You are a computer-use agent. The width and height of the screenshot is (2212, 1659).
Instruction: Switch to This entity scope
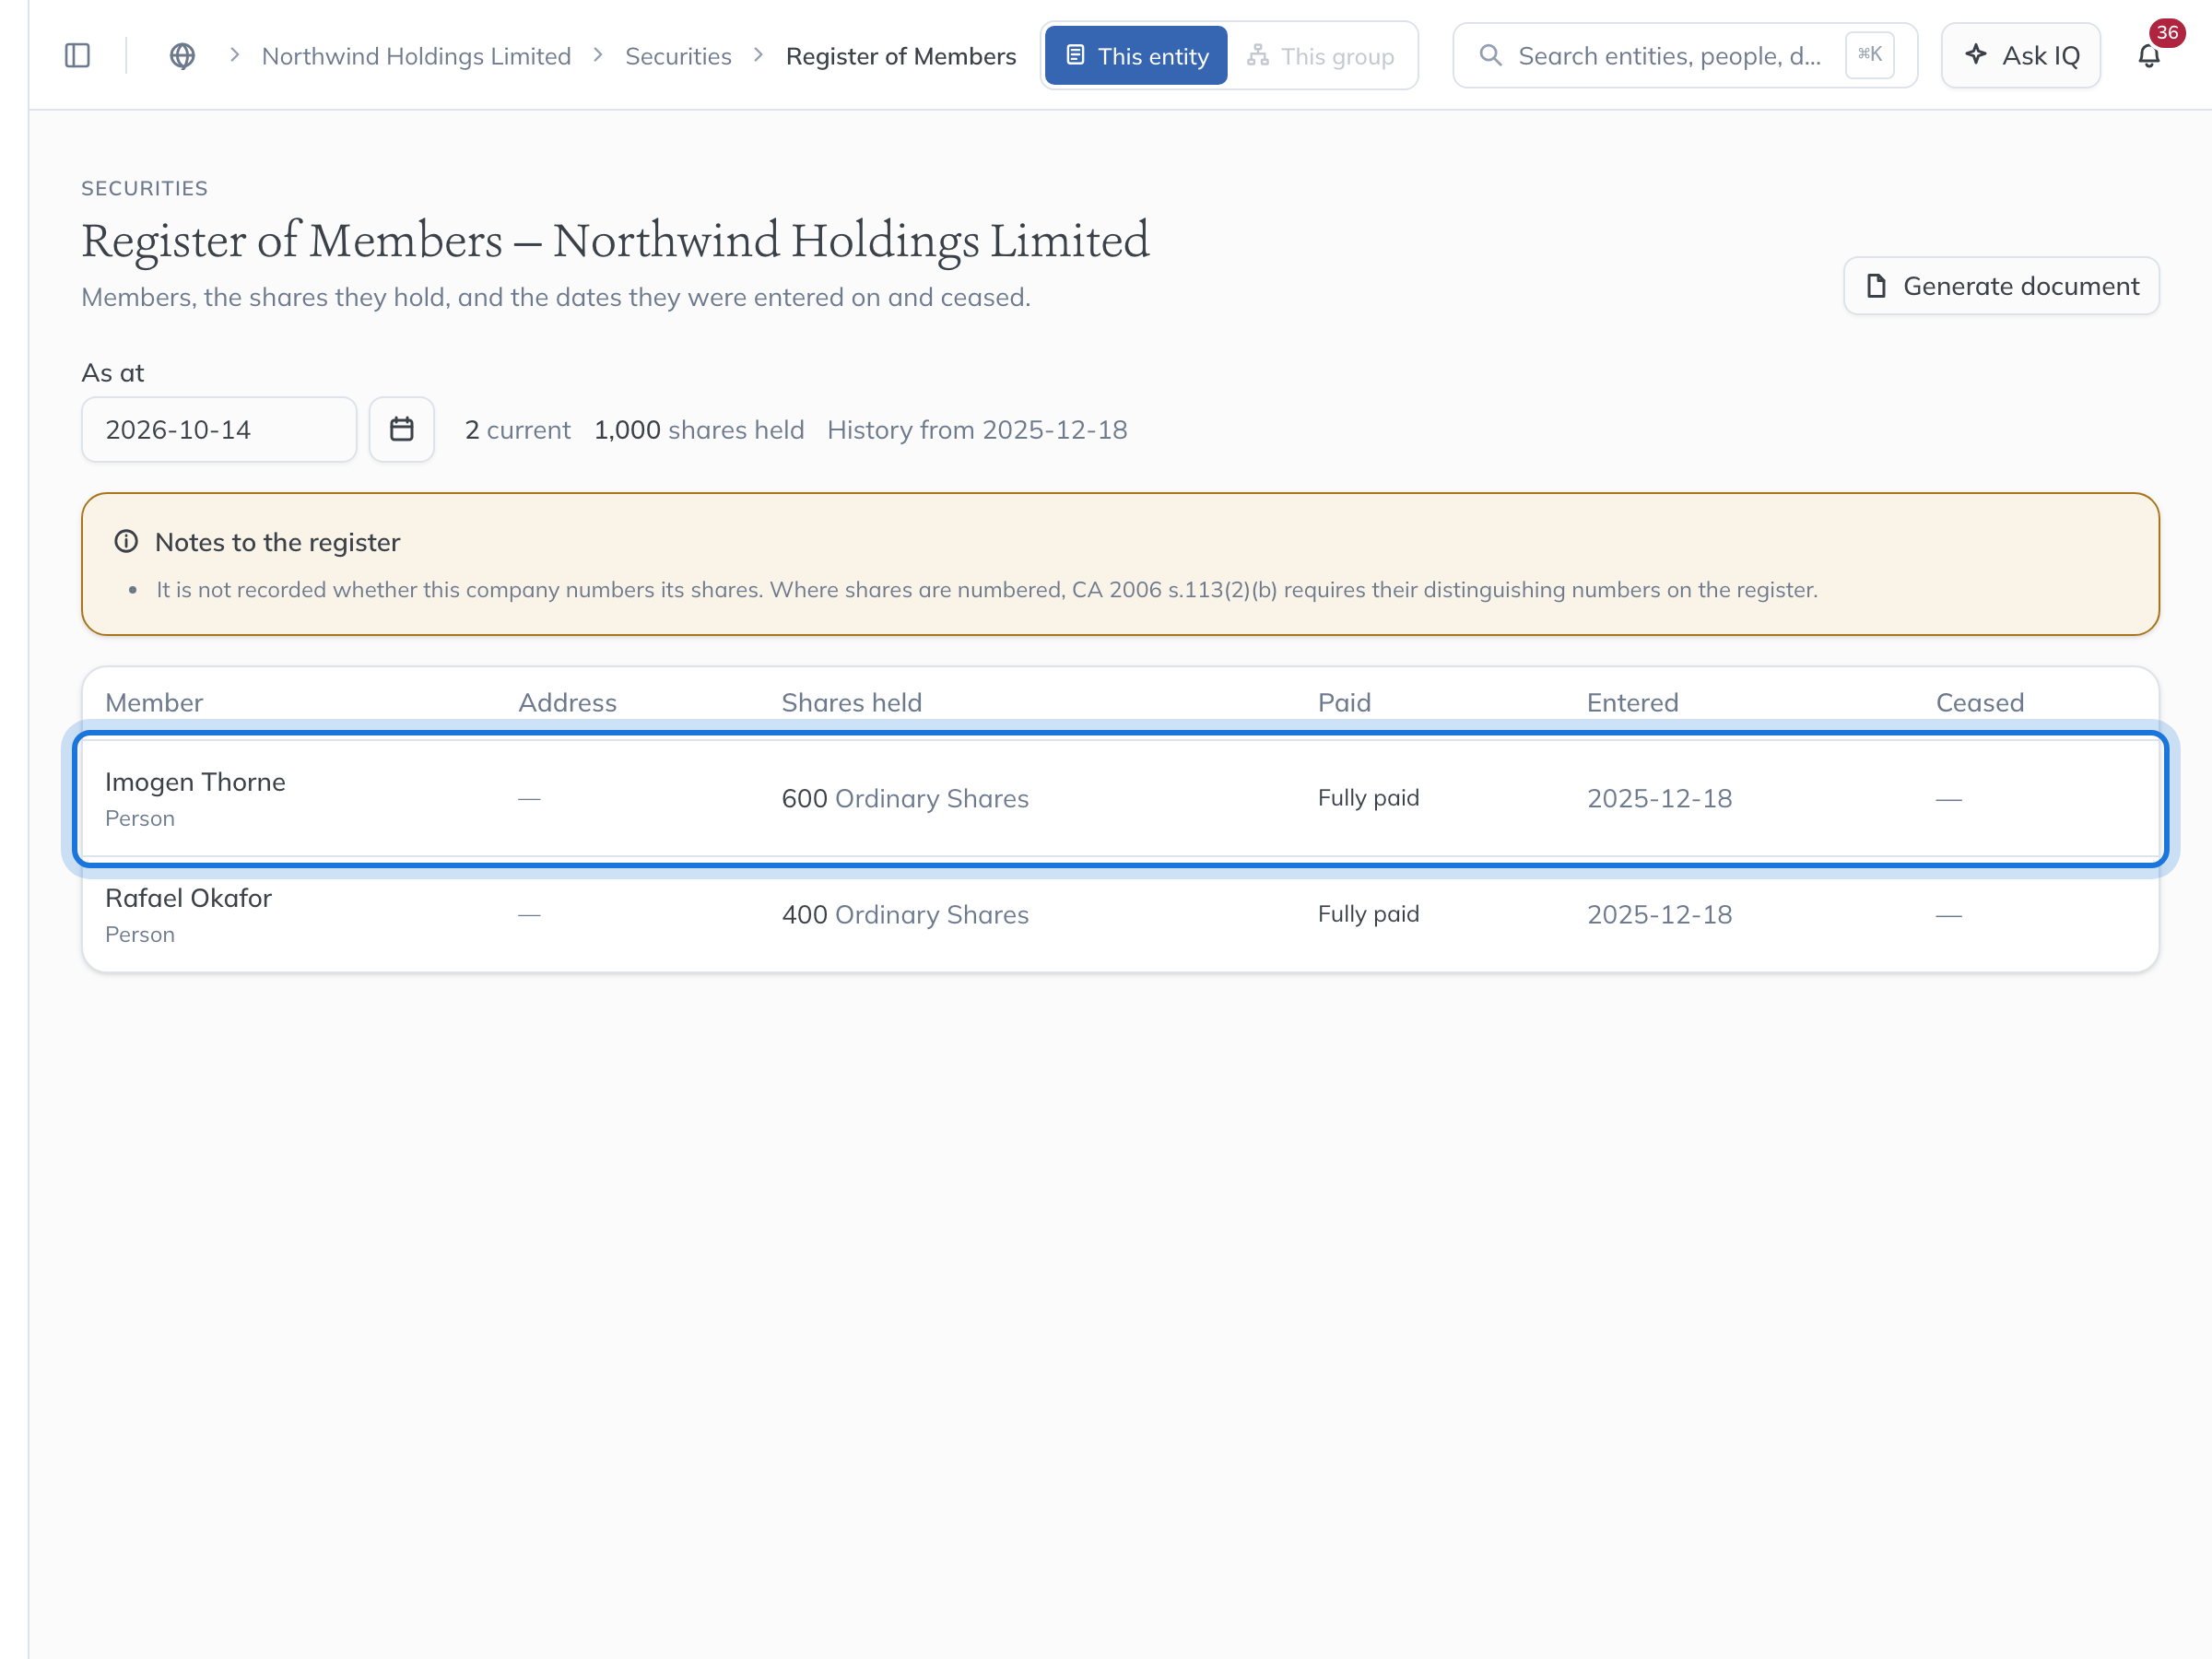[1136, 56]
